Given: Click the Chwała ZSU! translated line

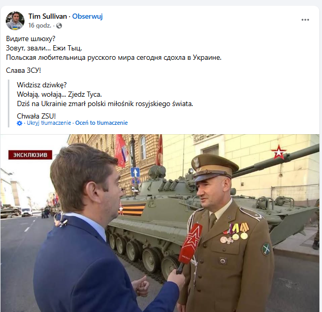Looking at the screenshot, I should coord(36,116).
